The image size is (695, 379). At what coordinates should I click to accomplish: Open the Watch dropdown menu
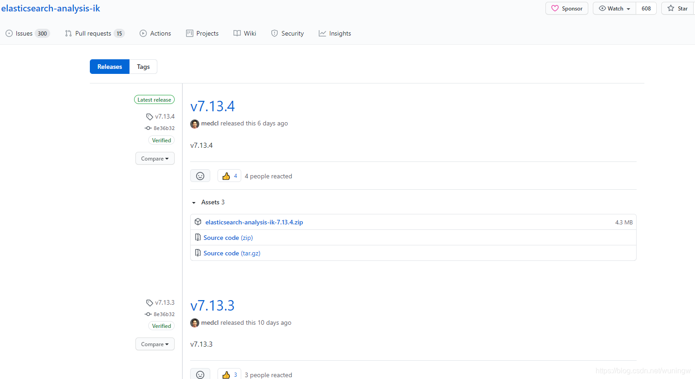point(614,8)
